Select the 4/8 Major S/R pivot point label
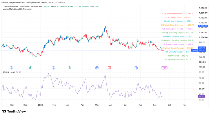Image resolution: width=210 pixels, height=116 pixels. pyautogui.click(x=177, y=37)
